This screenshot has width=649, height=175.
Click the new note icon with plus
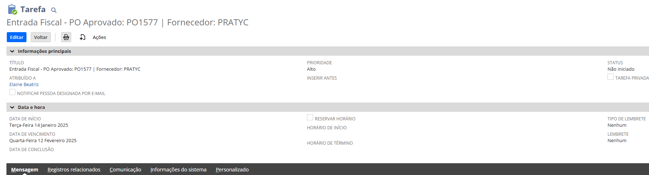(83, 37)
